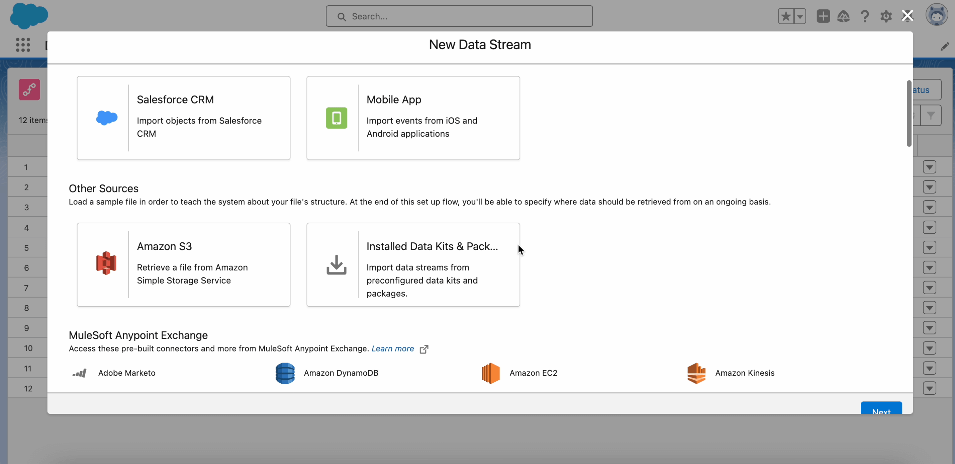Open row 4 actions dropdown

929,227
